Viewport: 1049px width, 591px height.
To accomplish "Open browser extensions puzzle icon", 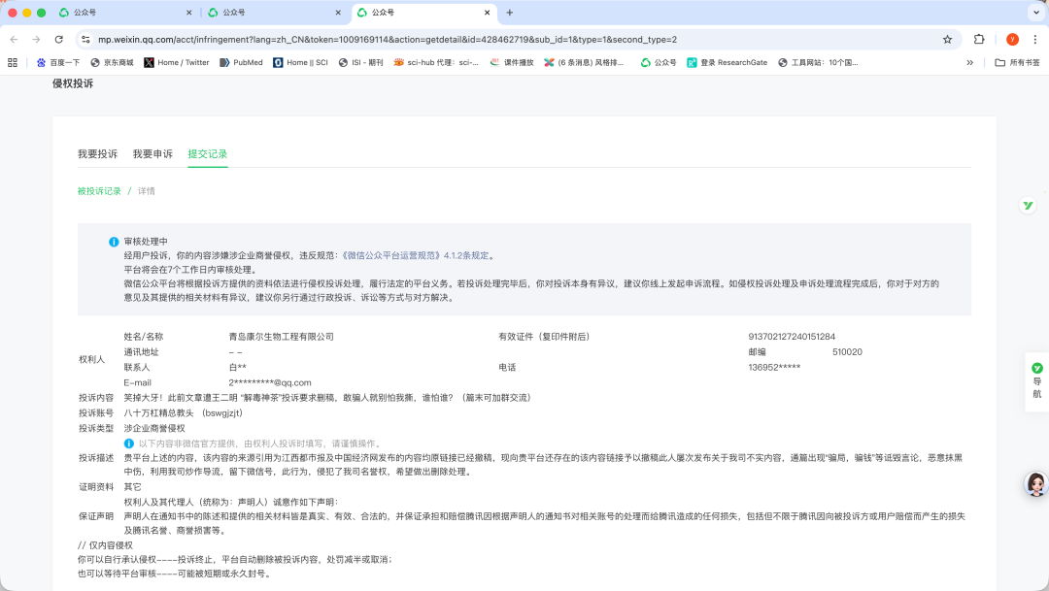I will 979,40.
